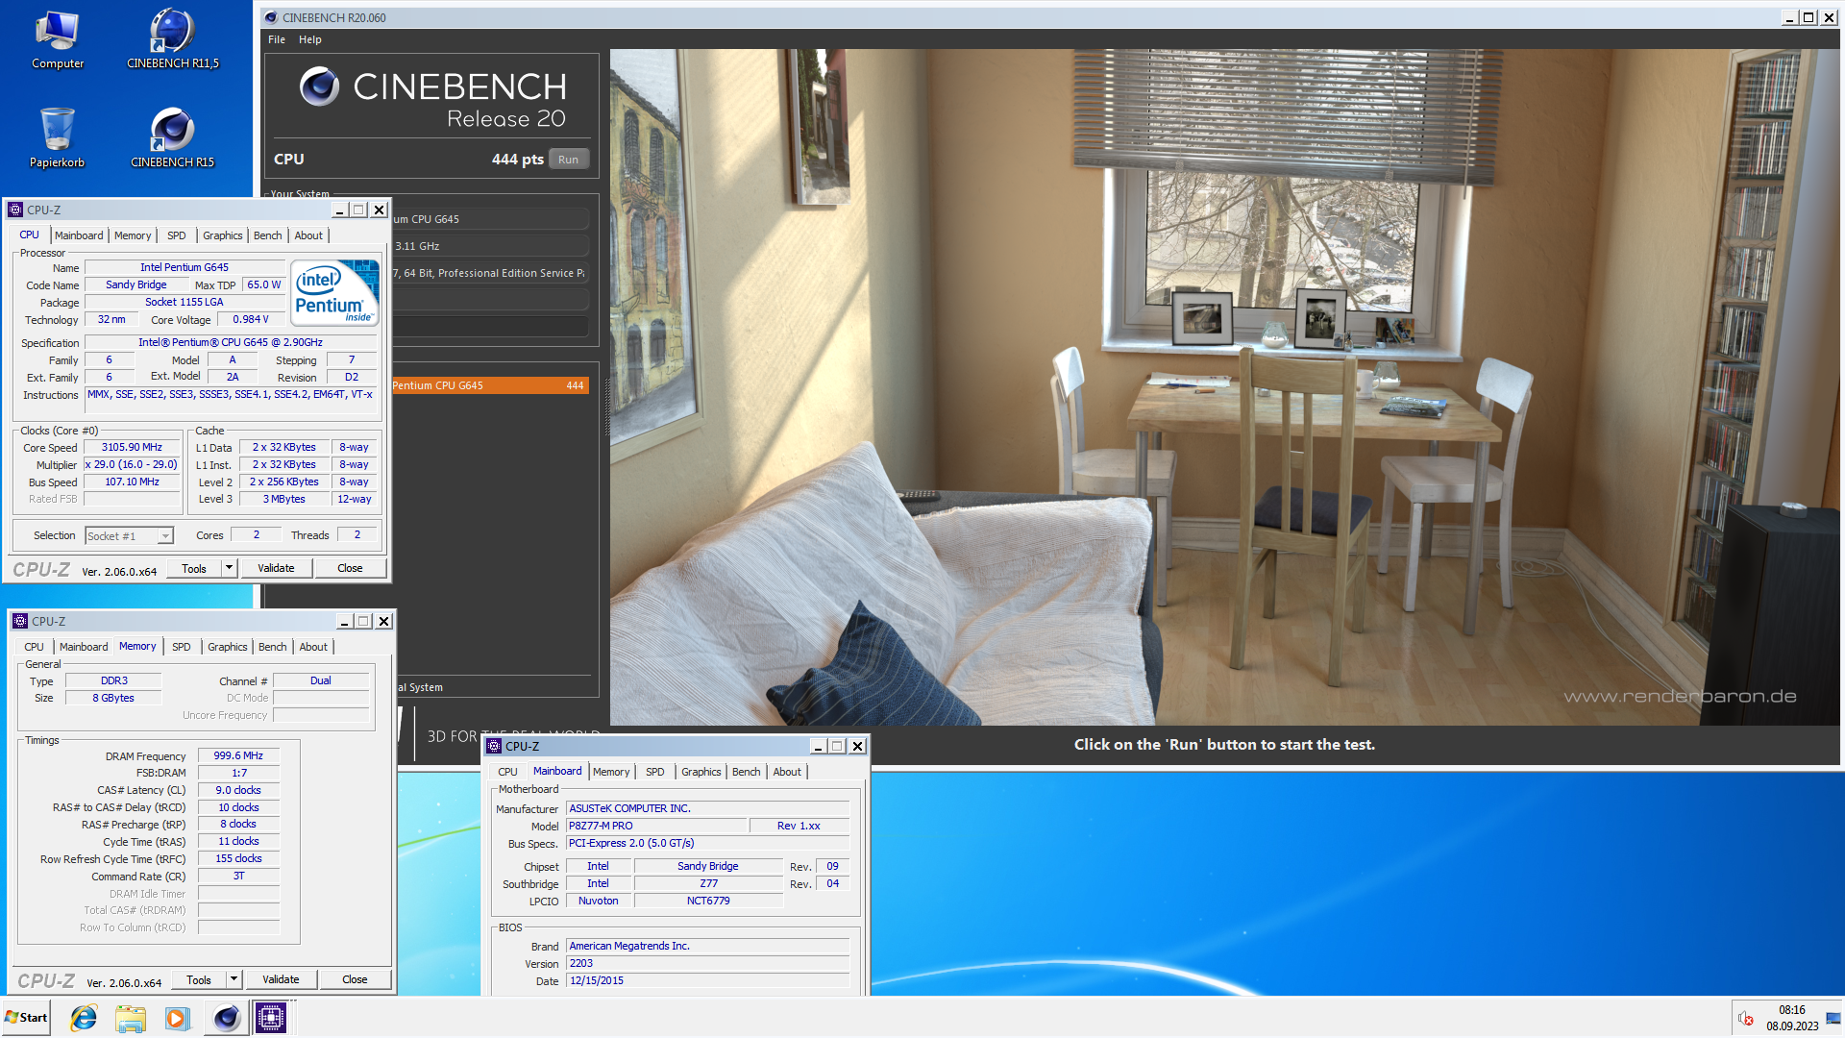Open Bench tab in top CPU-Z window
Screen dimensions: 1845x1038
click(x=268, y=235)
